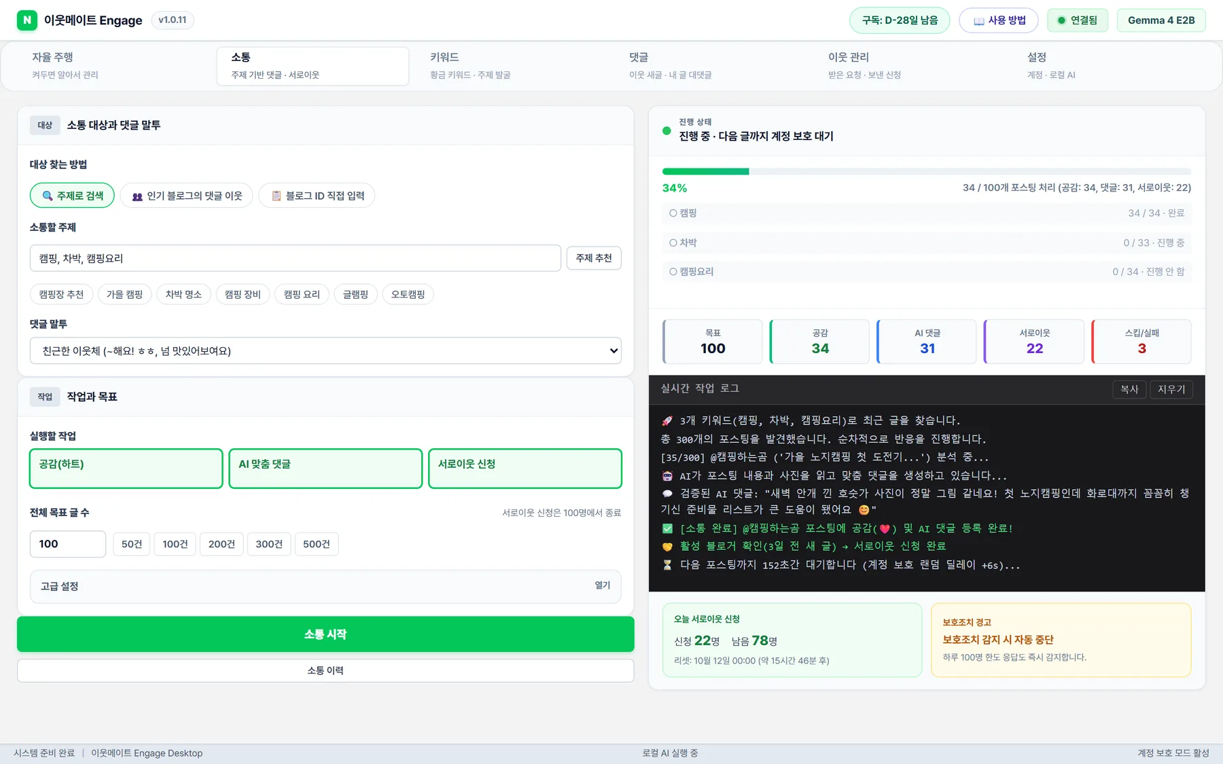Click the book icon in 사용 방법
1223x764 pixels.
tap(978, 21)
